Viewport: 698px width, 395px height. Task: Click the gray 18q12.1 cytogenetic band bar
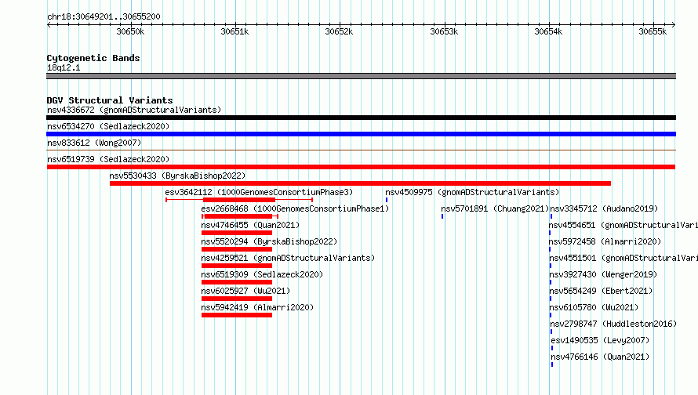click(x=361, y=76)
